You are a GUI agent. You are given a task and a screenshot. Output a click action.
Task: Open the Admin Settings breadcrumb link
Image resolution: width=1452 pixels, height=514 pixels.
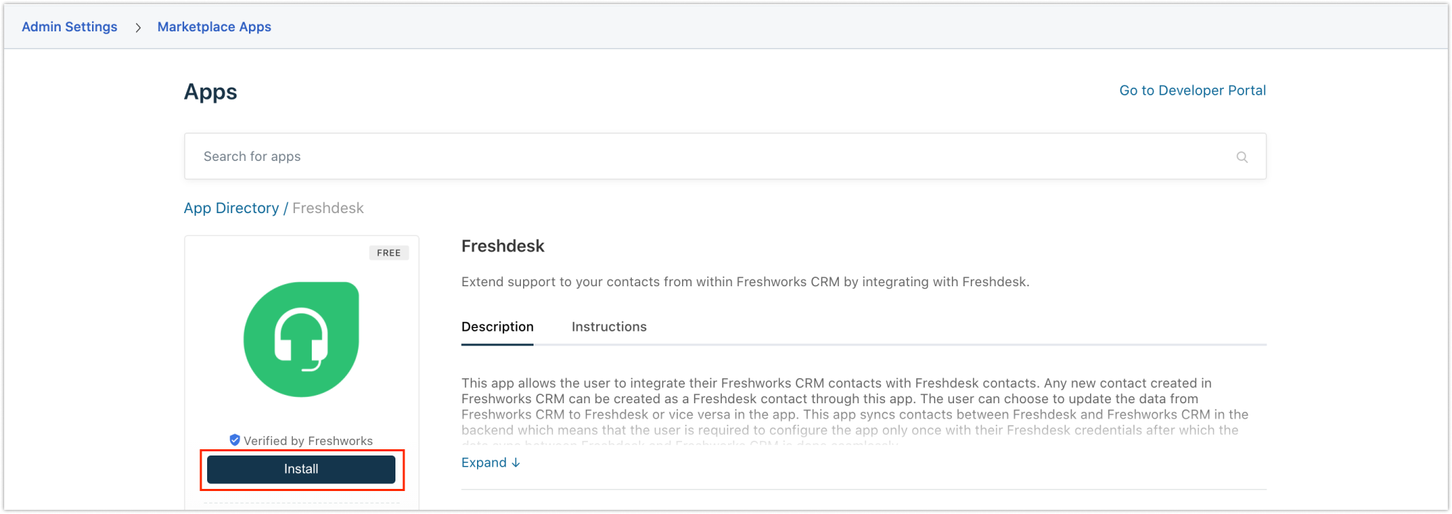(70, 26)
